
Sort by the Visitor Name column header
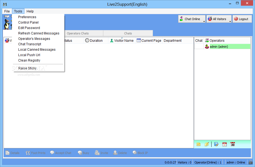(122, 41)
